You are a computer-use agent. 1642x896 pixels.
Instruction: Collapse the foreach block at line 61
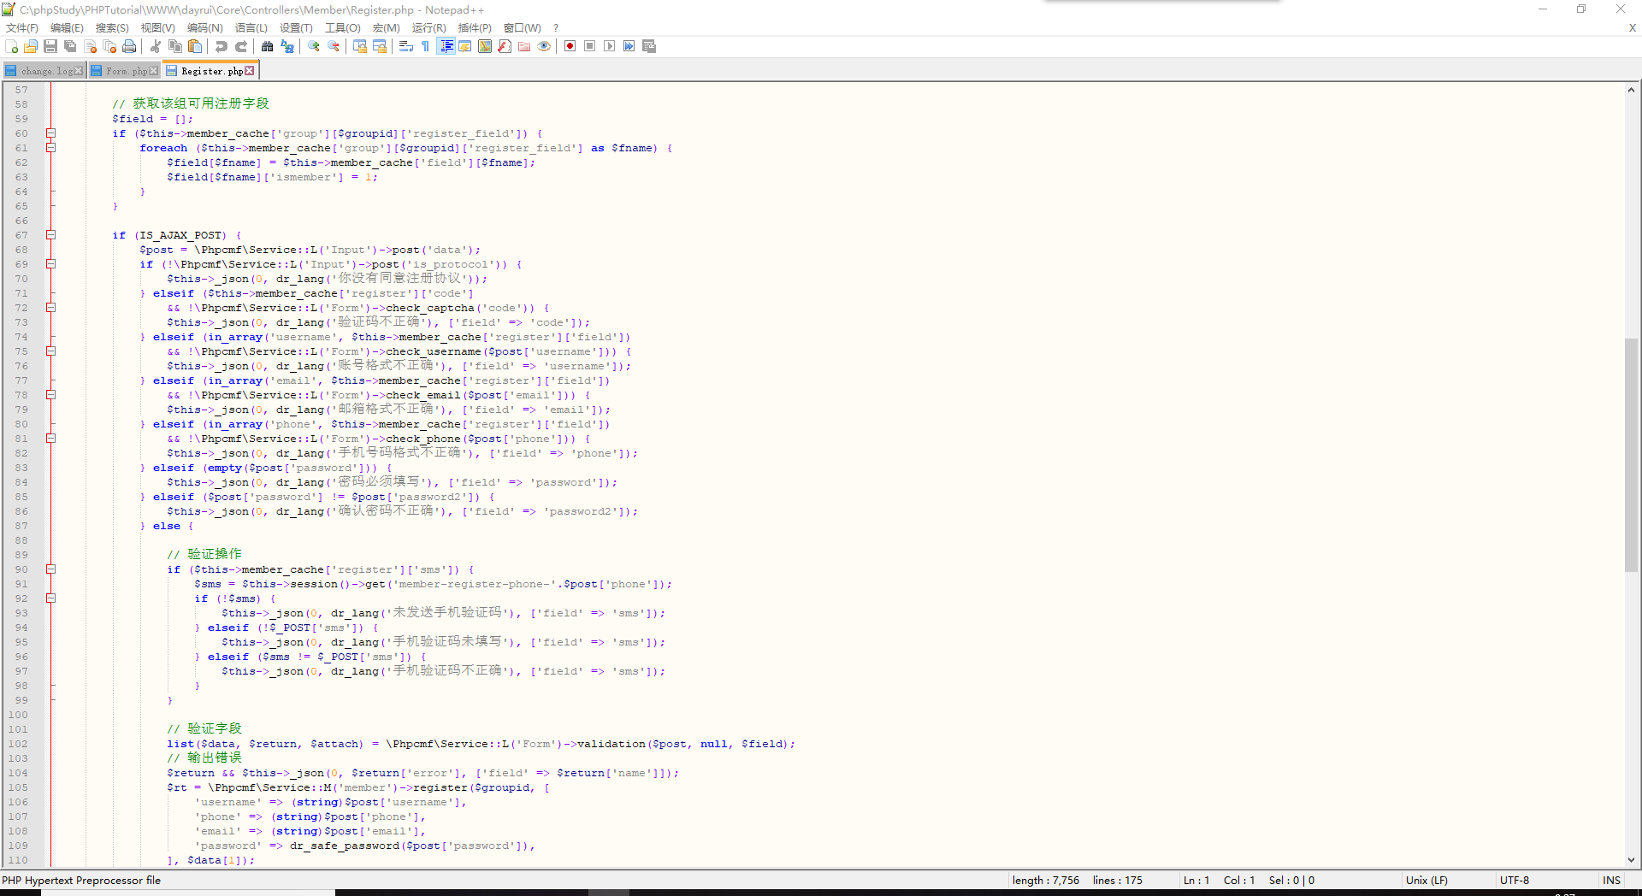pos(50,148)
